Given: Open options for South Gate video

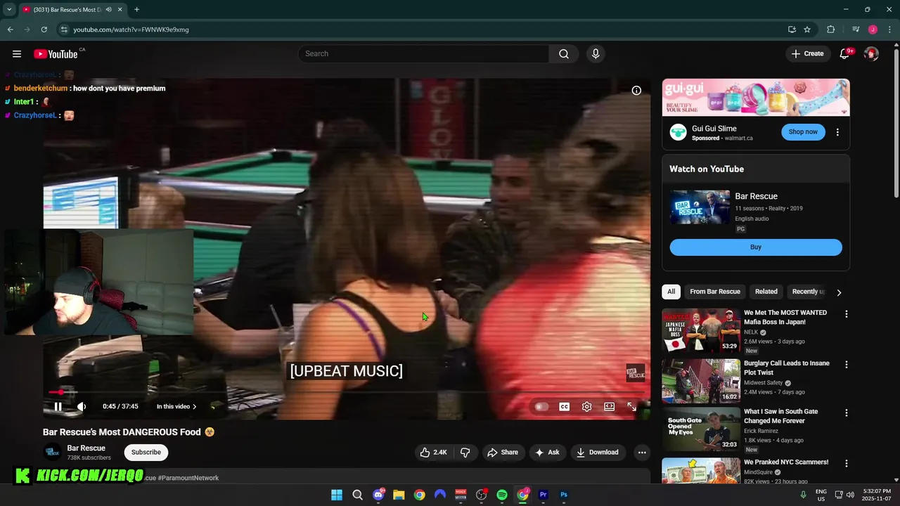Looking at the screenshot, I should click(847, 413).
